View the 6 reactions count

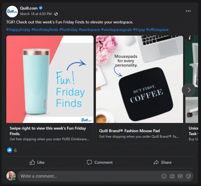pyautogui.click(x=15, y=150)
